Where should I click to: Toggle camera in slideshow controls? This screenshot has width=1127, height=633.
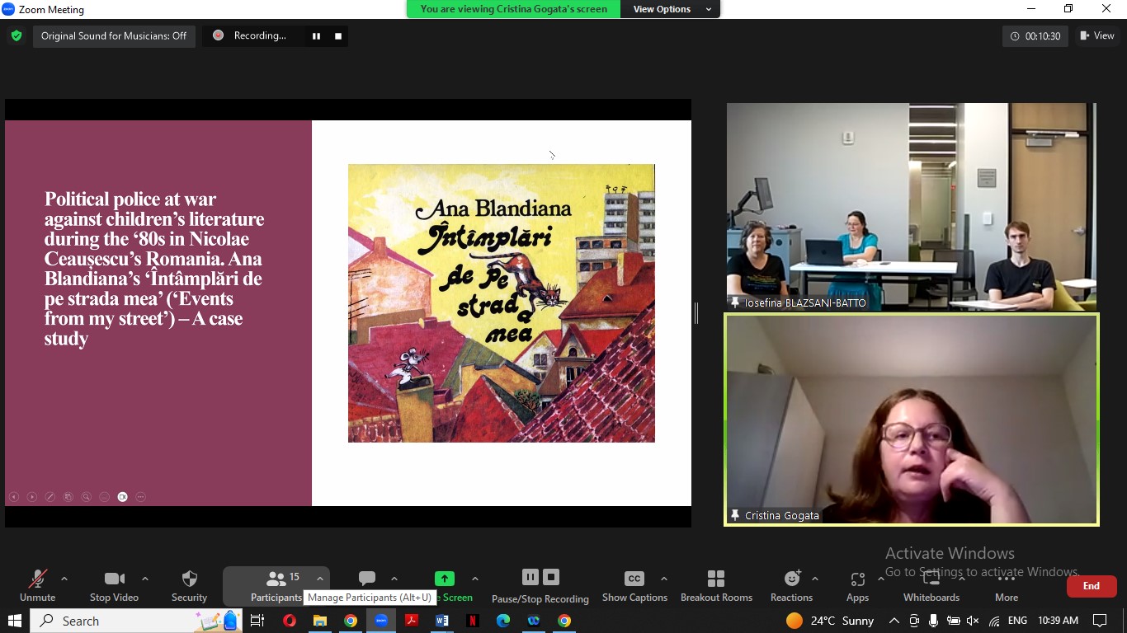click(x=123, y=497)
